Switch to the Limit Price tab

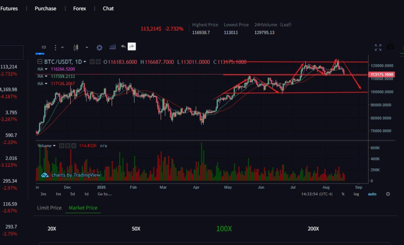click(x=49, y=208)
